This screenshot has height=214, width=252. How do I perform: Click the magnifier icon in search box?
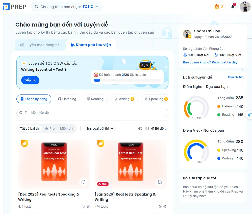(21, 113)
